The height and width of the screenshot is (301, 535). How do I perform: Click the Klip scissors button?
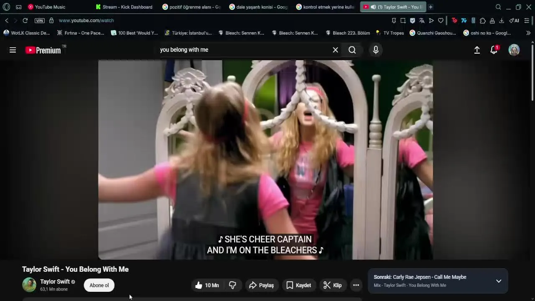(x=333, y=286)
